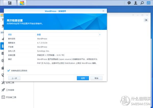Apply settings with the 应用 button

(x=83, y=78)
